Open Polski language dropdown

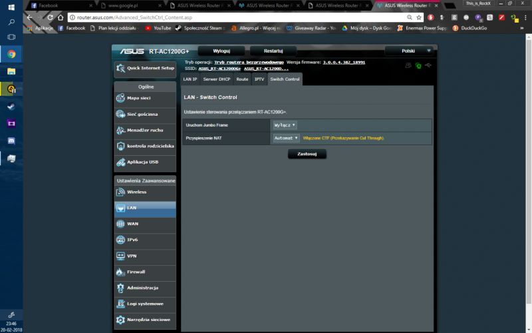tap(409, 51)
